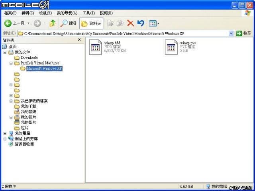Select the 我的音樂 folder

point(28,112)
